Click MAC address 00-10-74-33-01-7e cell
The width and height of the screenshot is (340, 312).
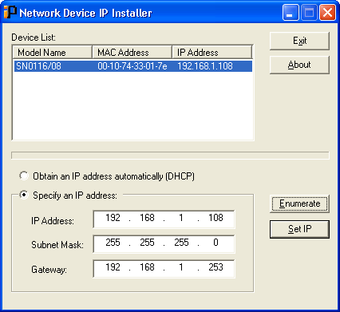(132, 66)
